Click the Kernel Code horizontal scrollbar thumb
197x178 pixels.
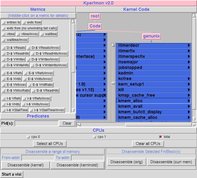point(159,125)
